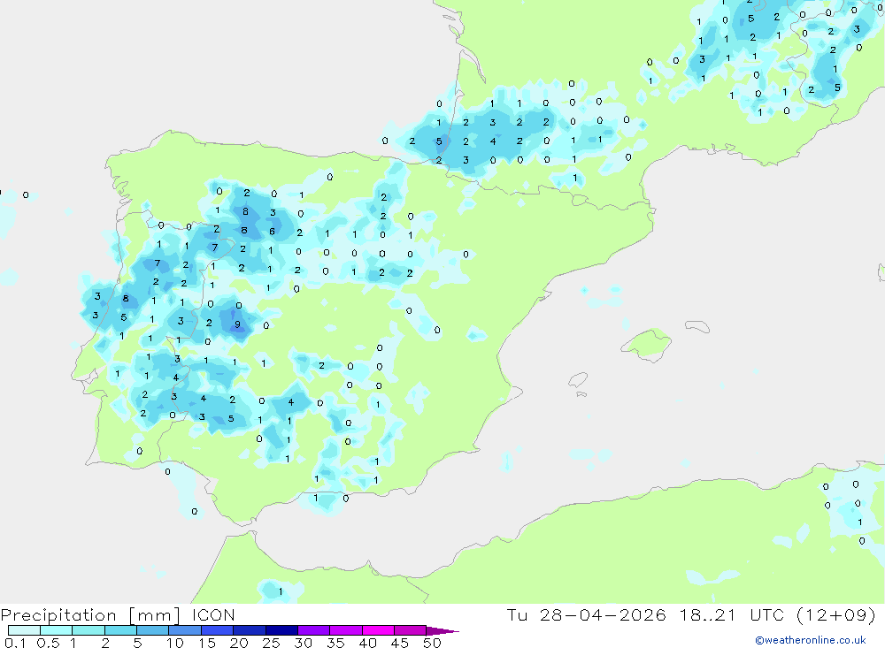Pick the 30–35 mm violet legend swatch
This screenshot has width=885, height=648.
click(314, 630)
